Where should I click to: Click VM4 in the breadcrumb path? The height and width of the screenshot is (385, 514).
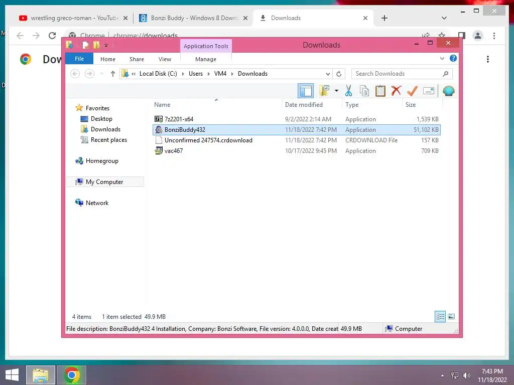tap(220, 74)
